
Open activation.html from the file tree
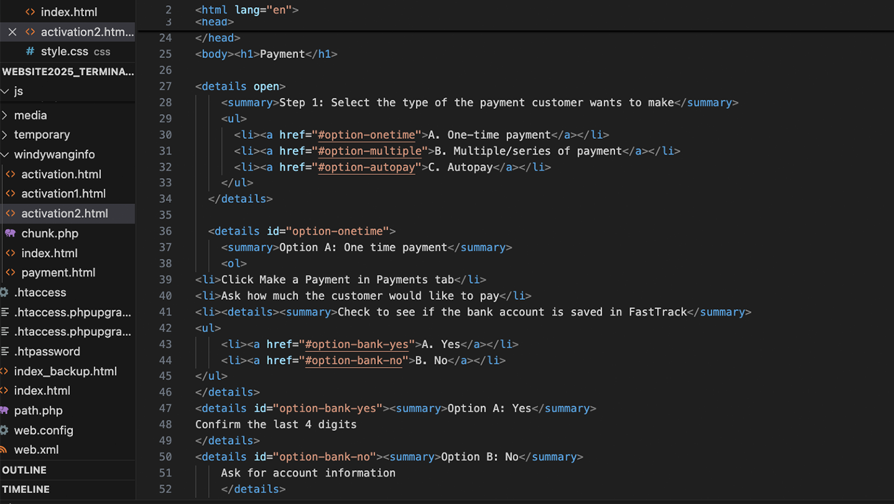click(61, 174)
